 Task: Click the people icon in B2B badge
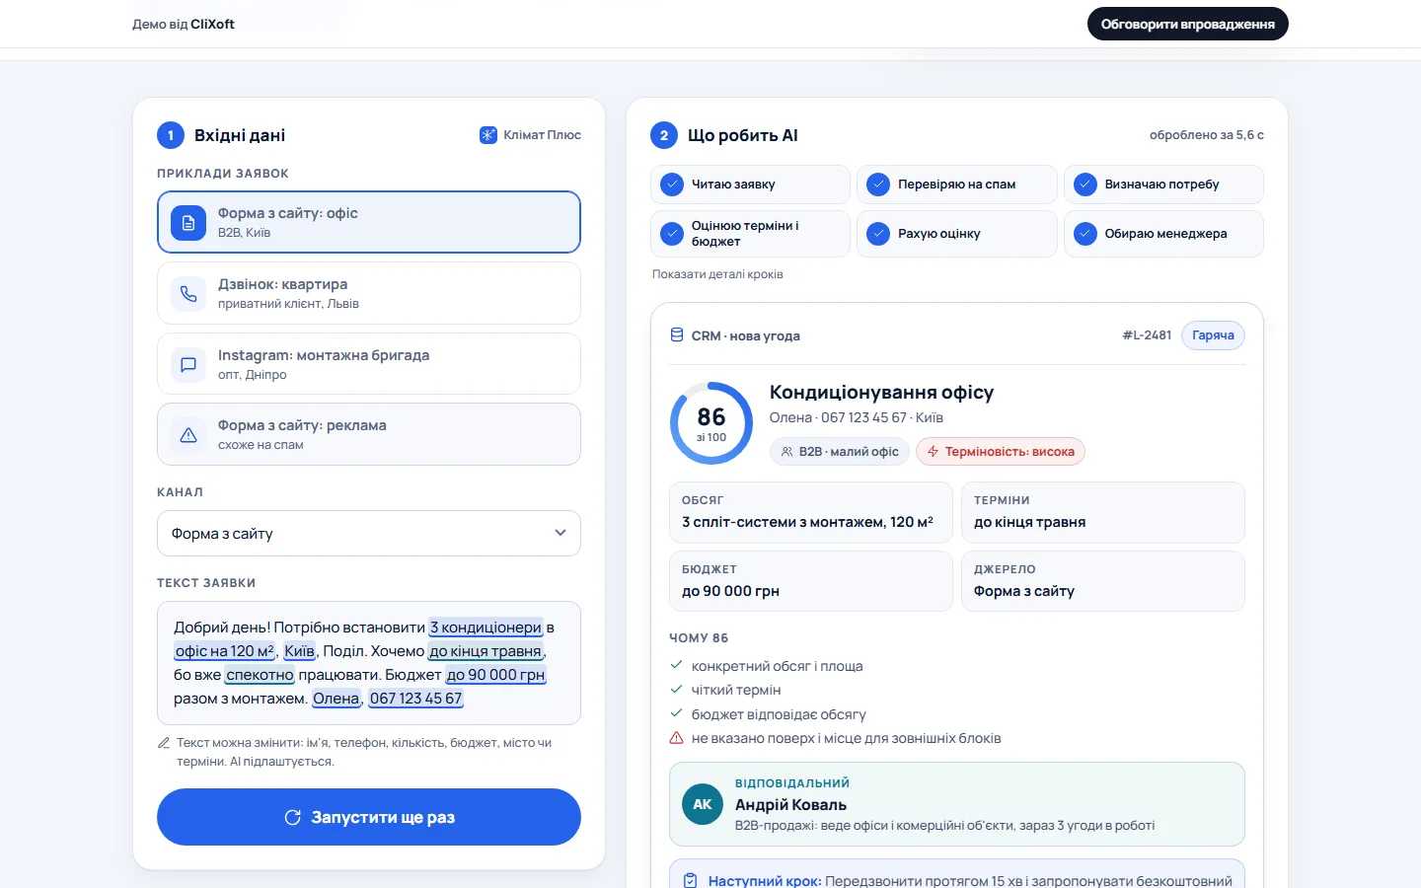pyautogui.click(x=786, y=452)
